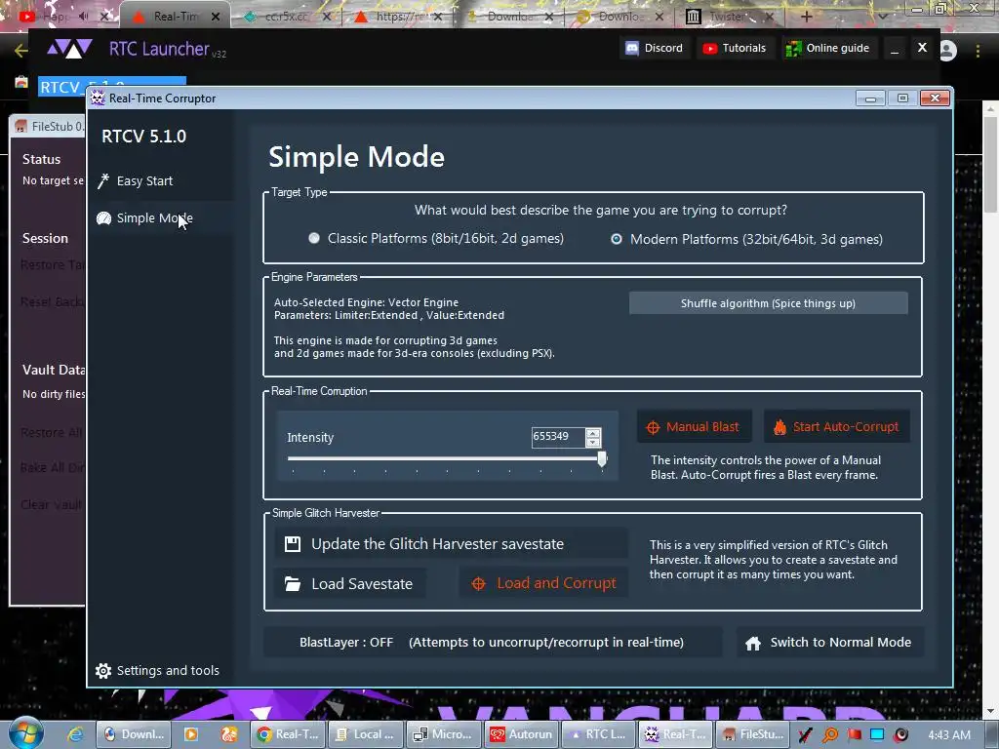Click the Easy Start wand icon
The height and width of the screenshot is (749, 999).
pos(103,181)
